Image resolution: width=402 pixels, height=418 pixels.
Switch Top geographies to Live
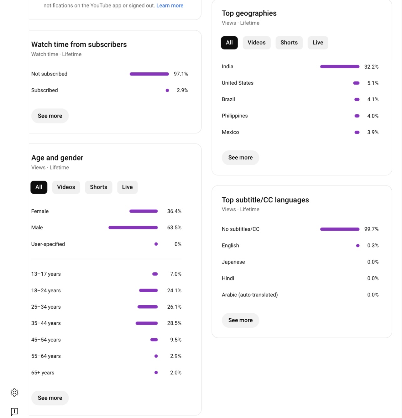pos(318,43)
